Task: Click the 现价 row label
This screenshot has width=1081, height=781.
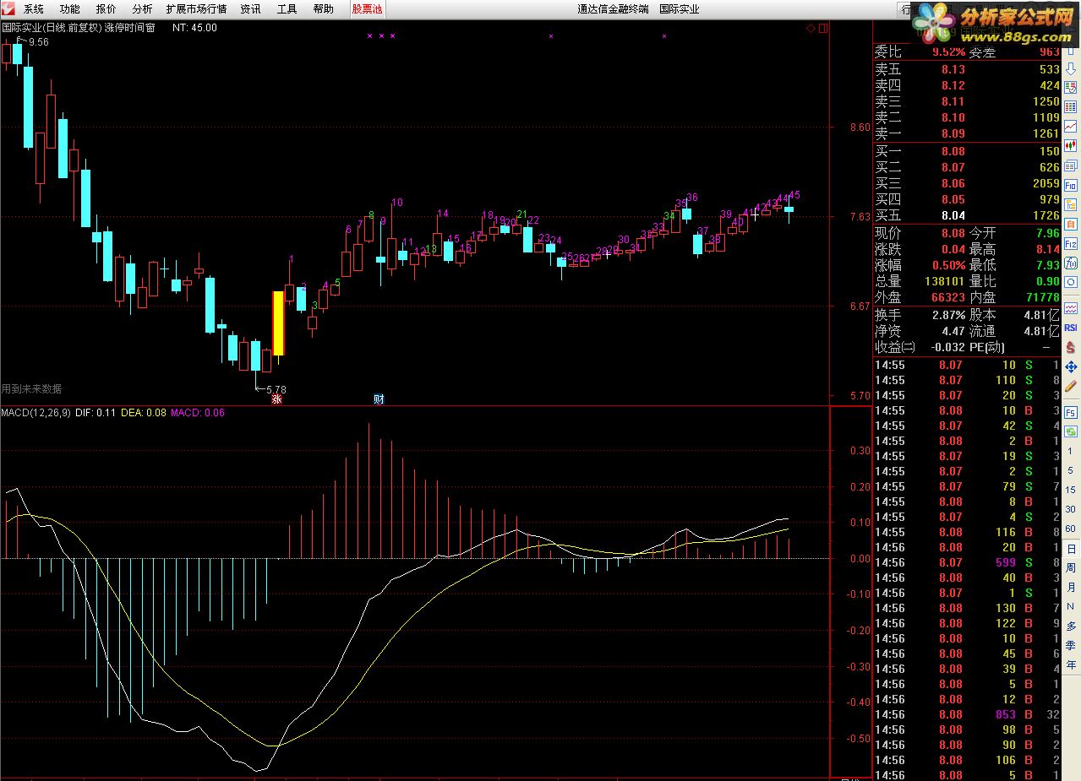Action: click(888, 233)
